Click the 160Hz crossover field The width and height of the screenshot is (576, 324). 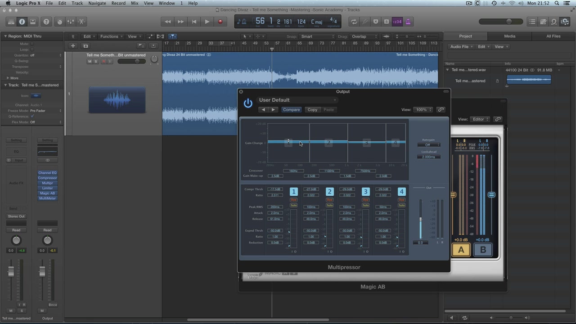point(293,171)
